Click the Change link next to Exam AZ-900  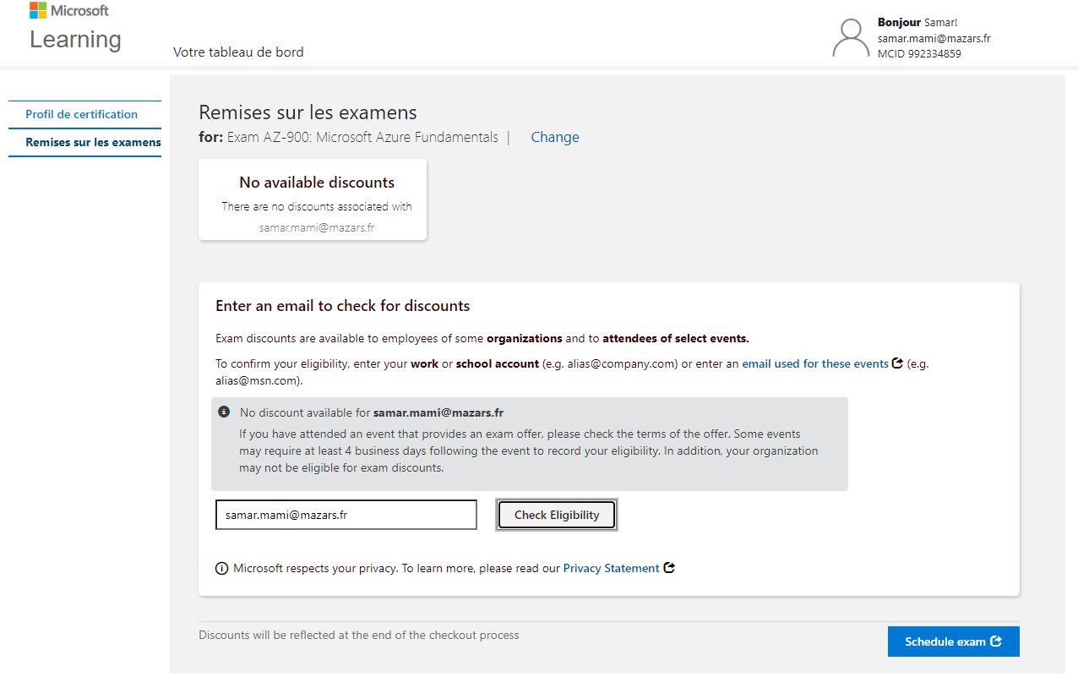554,137
